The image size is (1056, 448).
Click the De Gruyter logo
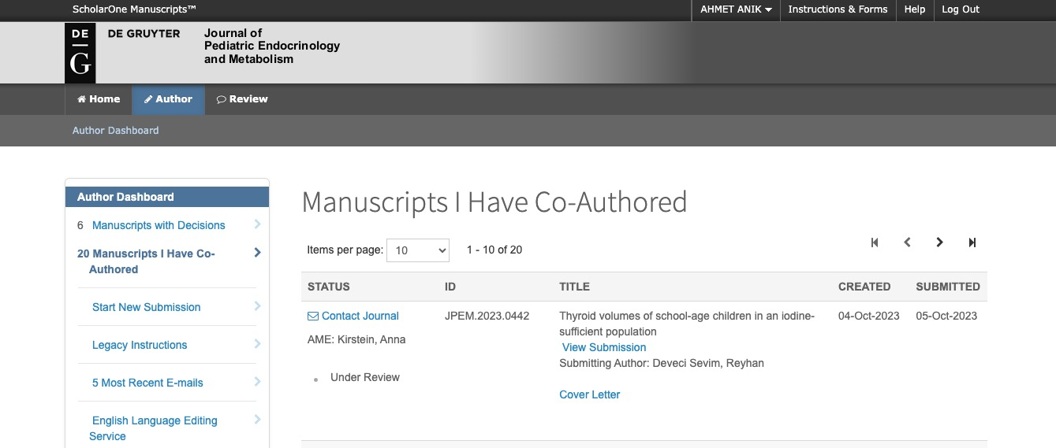(x=80, y=53)
